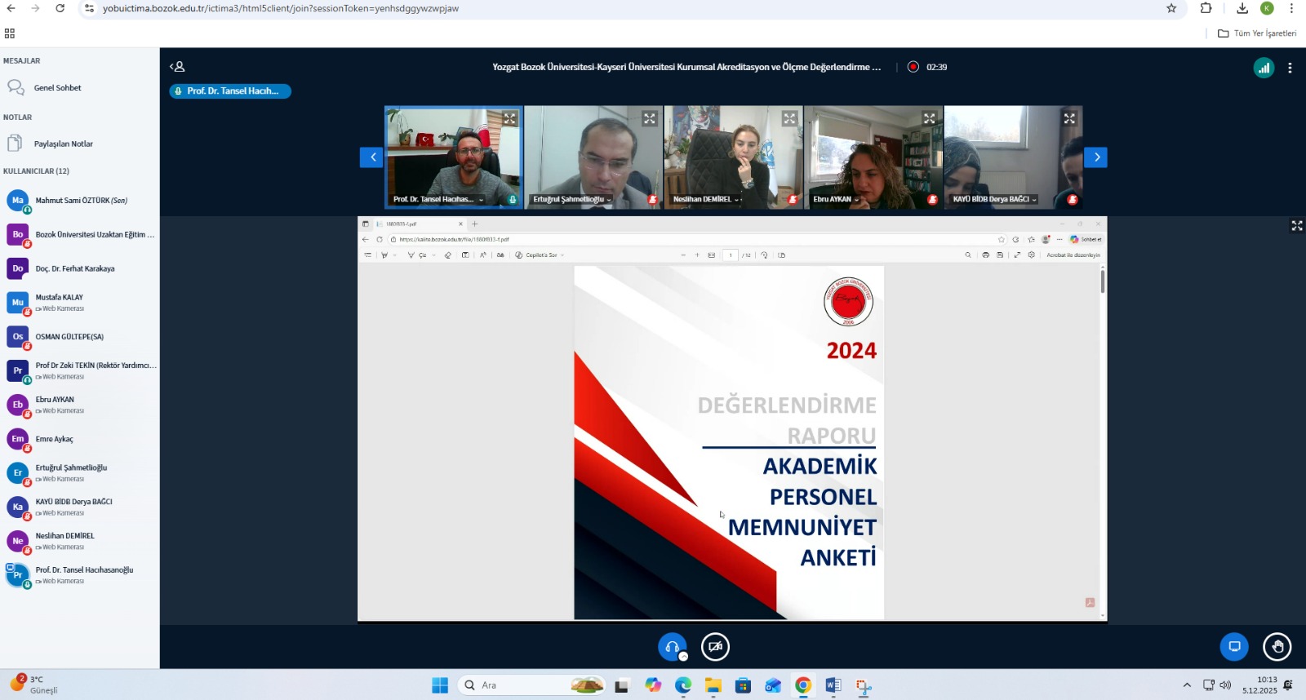
Task: Open the audio headset control button
Action: tap(672, 647)
